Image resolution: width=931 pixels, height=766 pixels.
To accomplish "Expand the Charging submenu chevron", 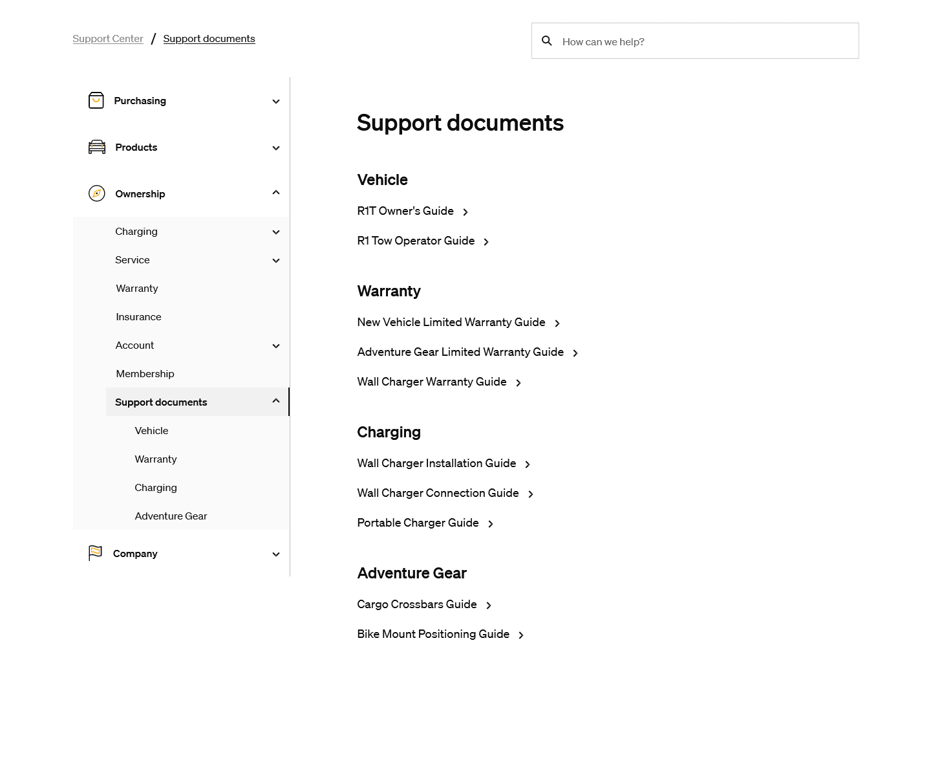I will click(x=276, y=232).
